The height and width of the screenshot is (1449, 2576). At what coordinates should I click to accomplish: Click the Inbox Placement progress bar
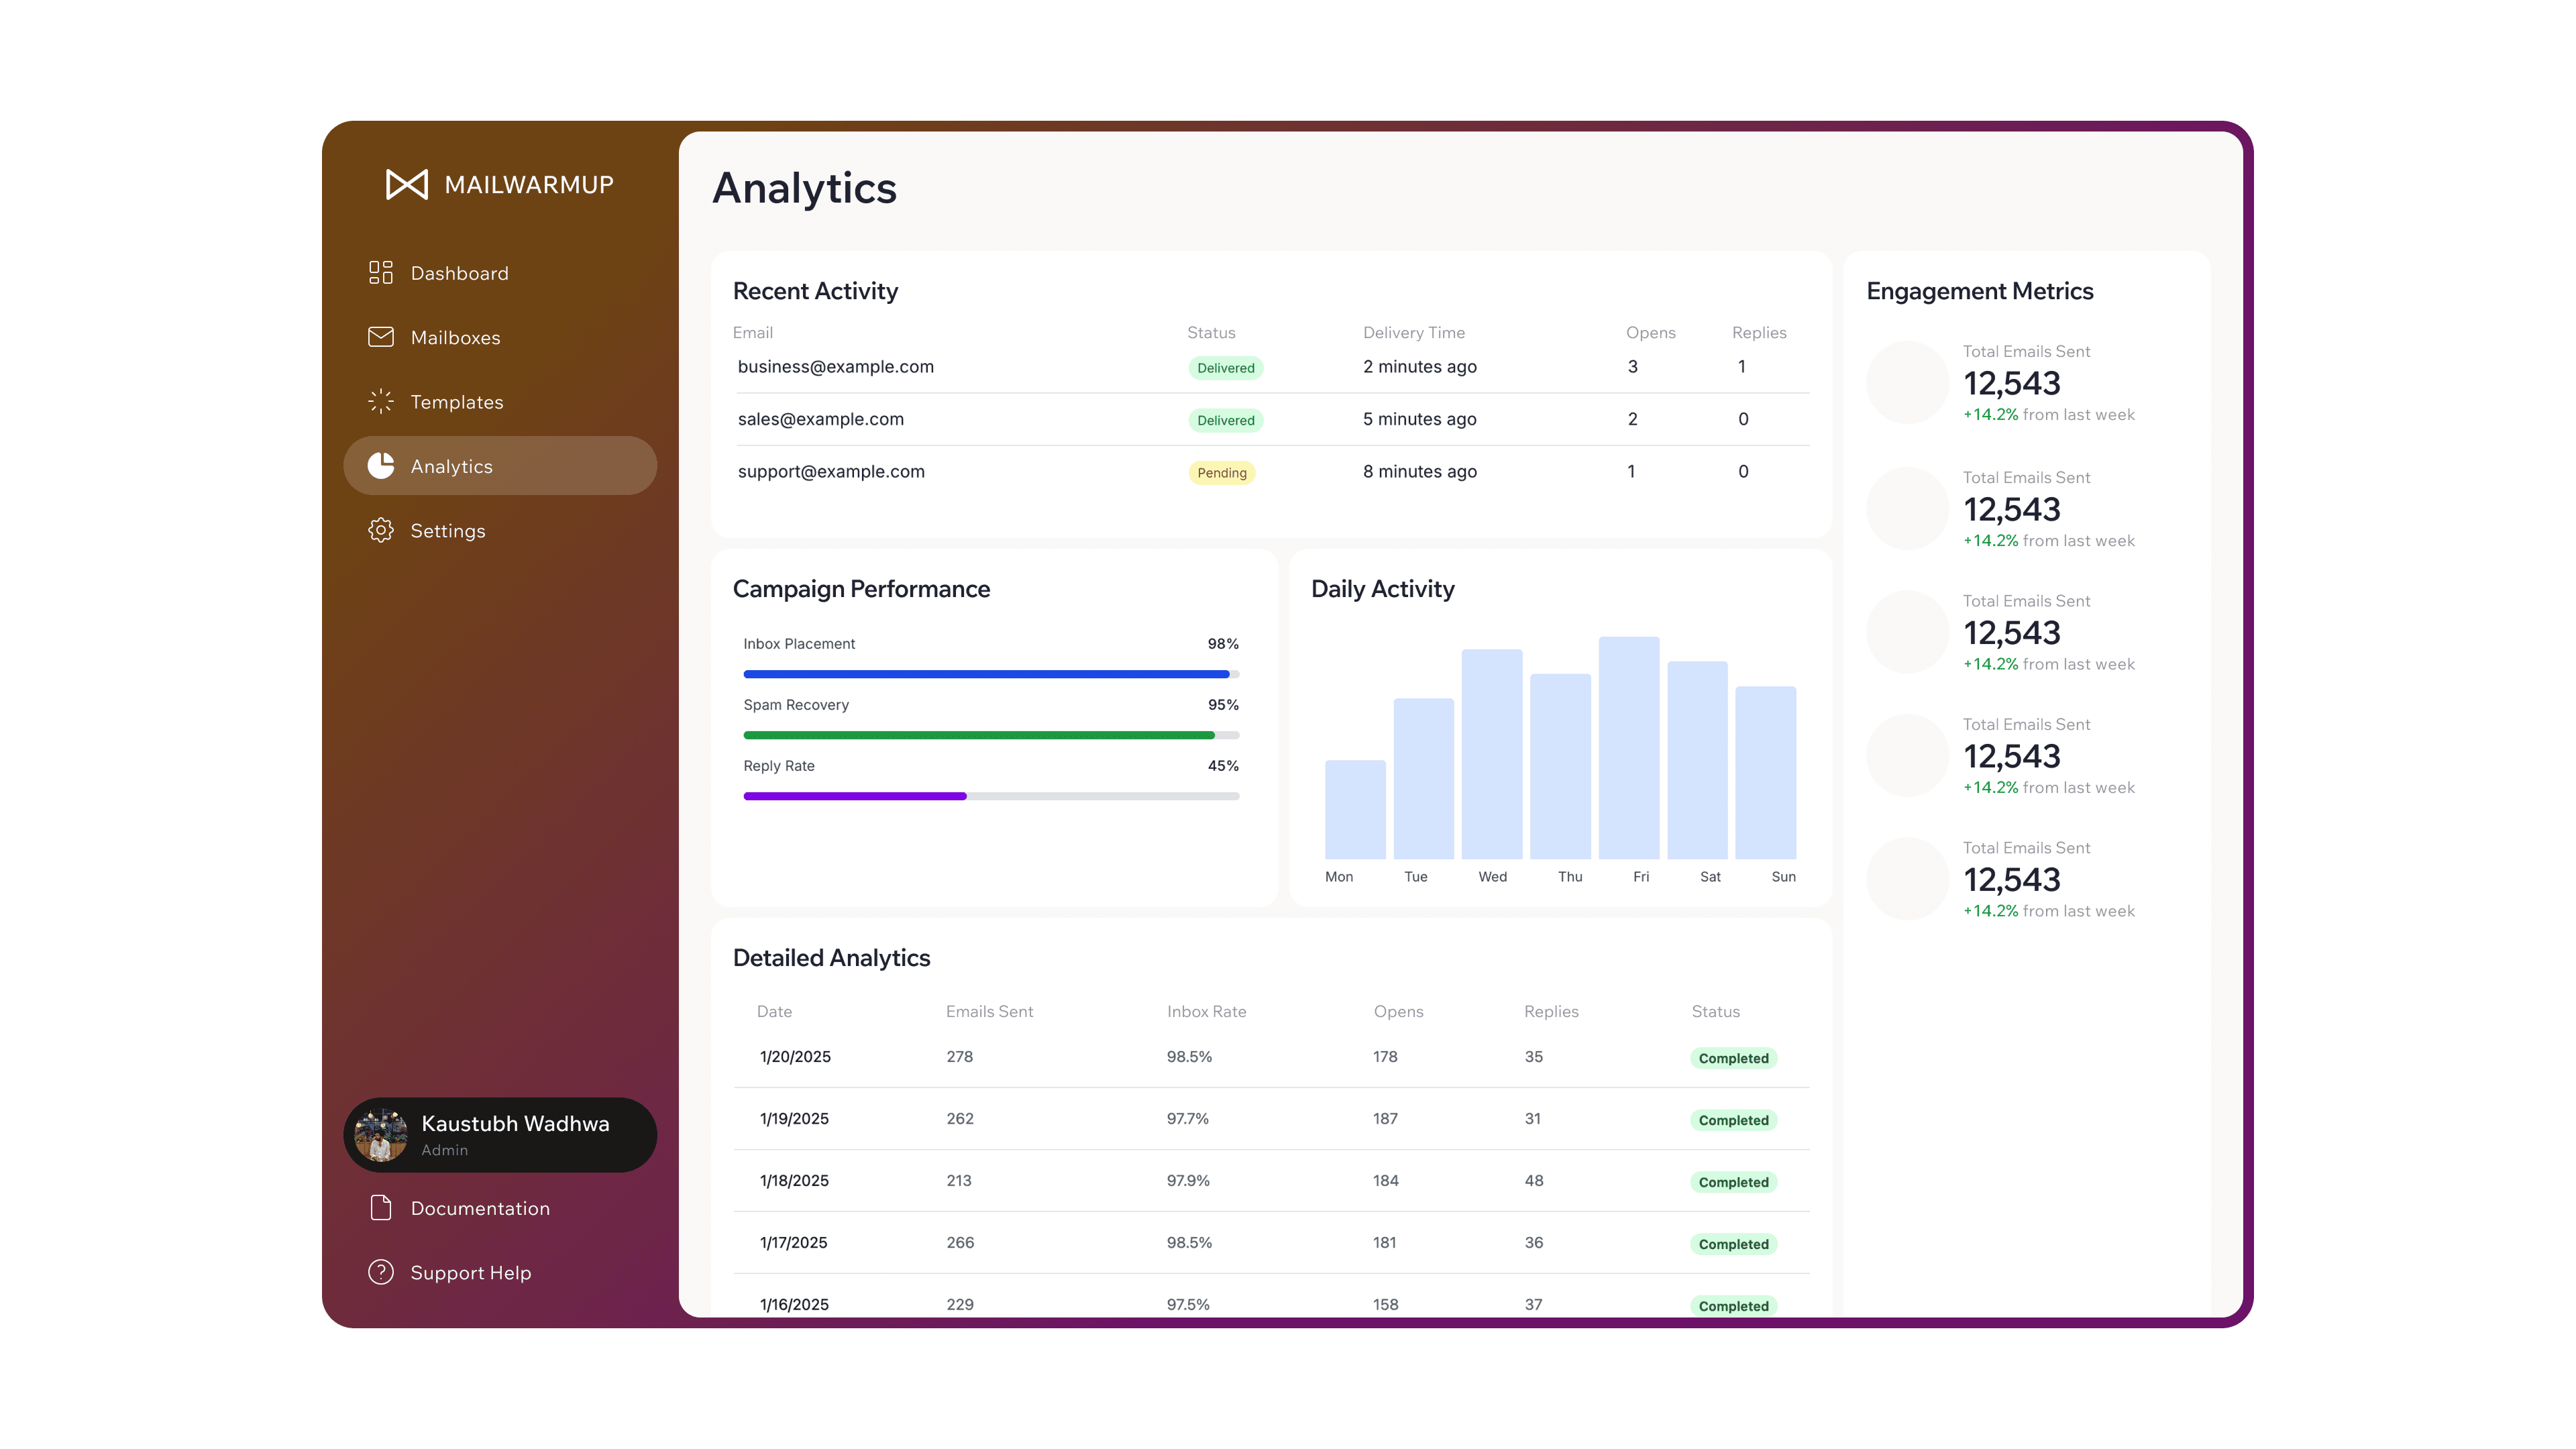(x=990, y=674)
